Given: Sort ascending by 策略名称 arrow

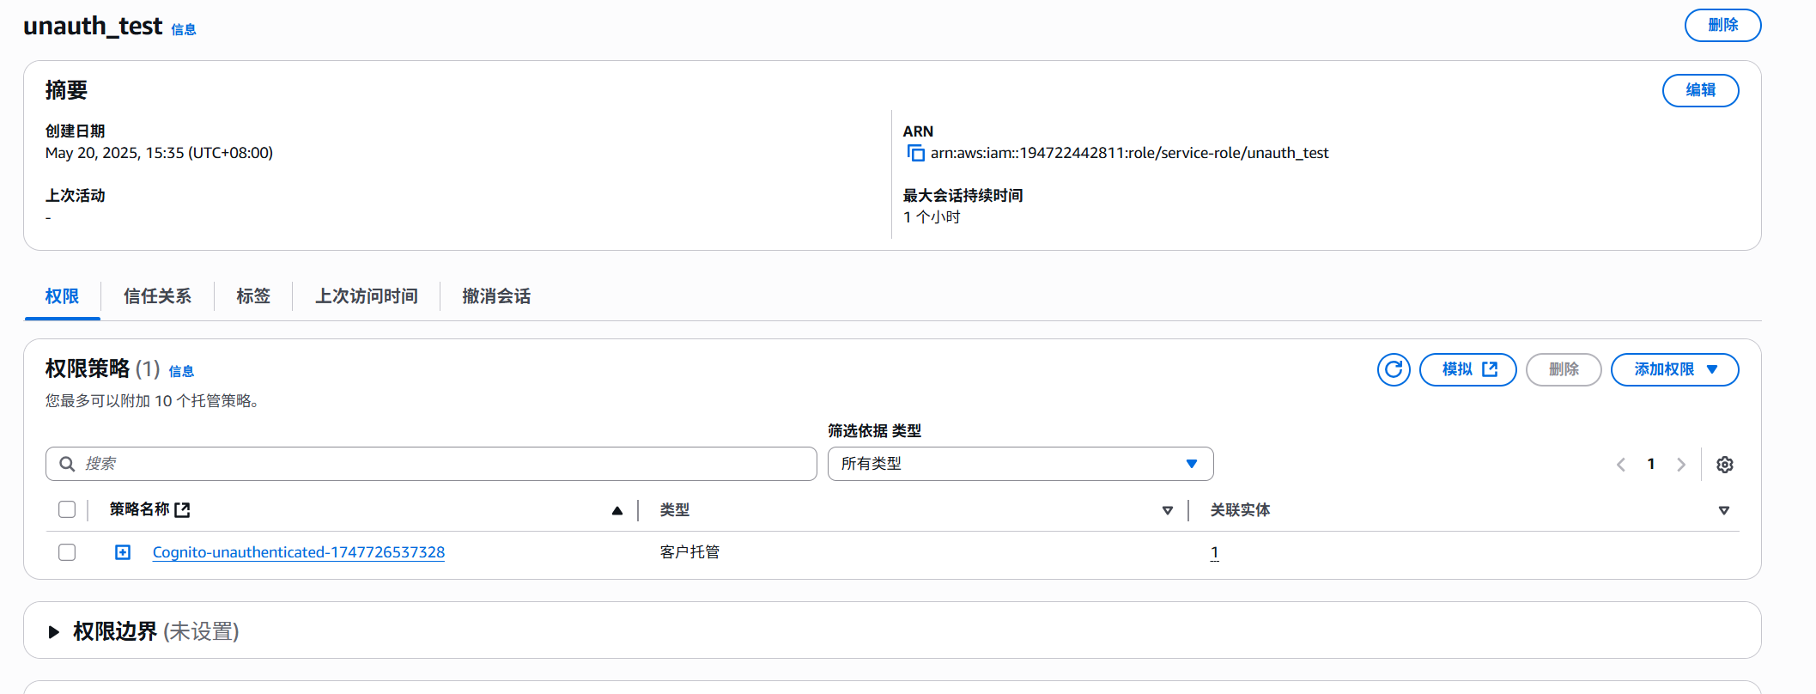Looking at the screenshot, I should tap(616, 510).
